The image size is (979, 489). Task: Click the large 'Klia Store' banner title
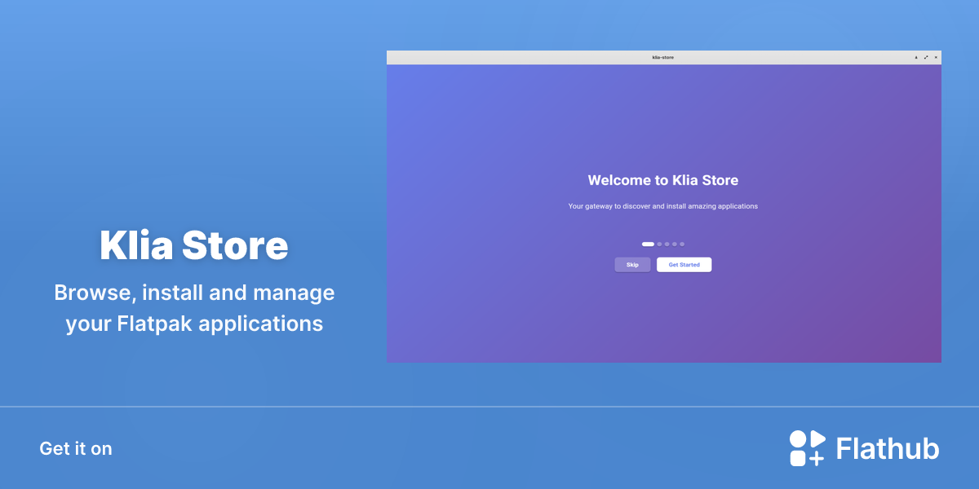point(194,245)
